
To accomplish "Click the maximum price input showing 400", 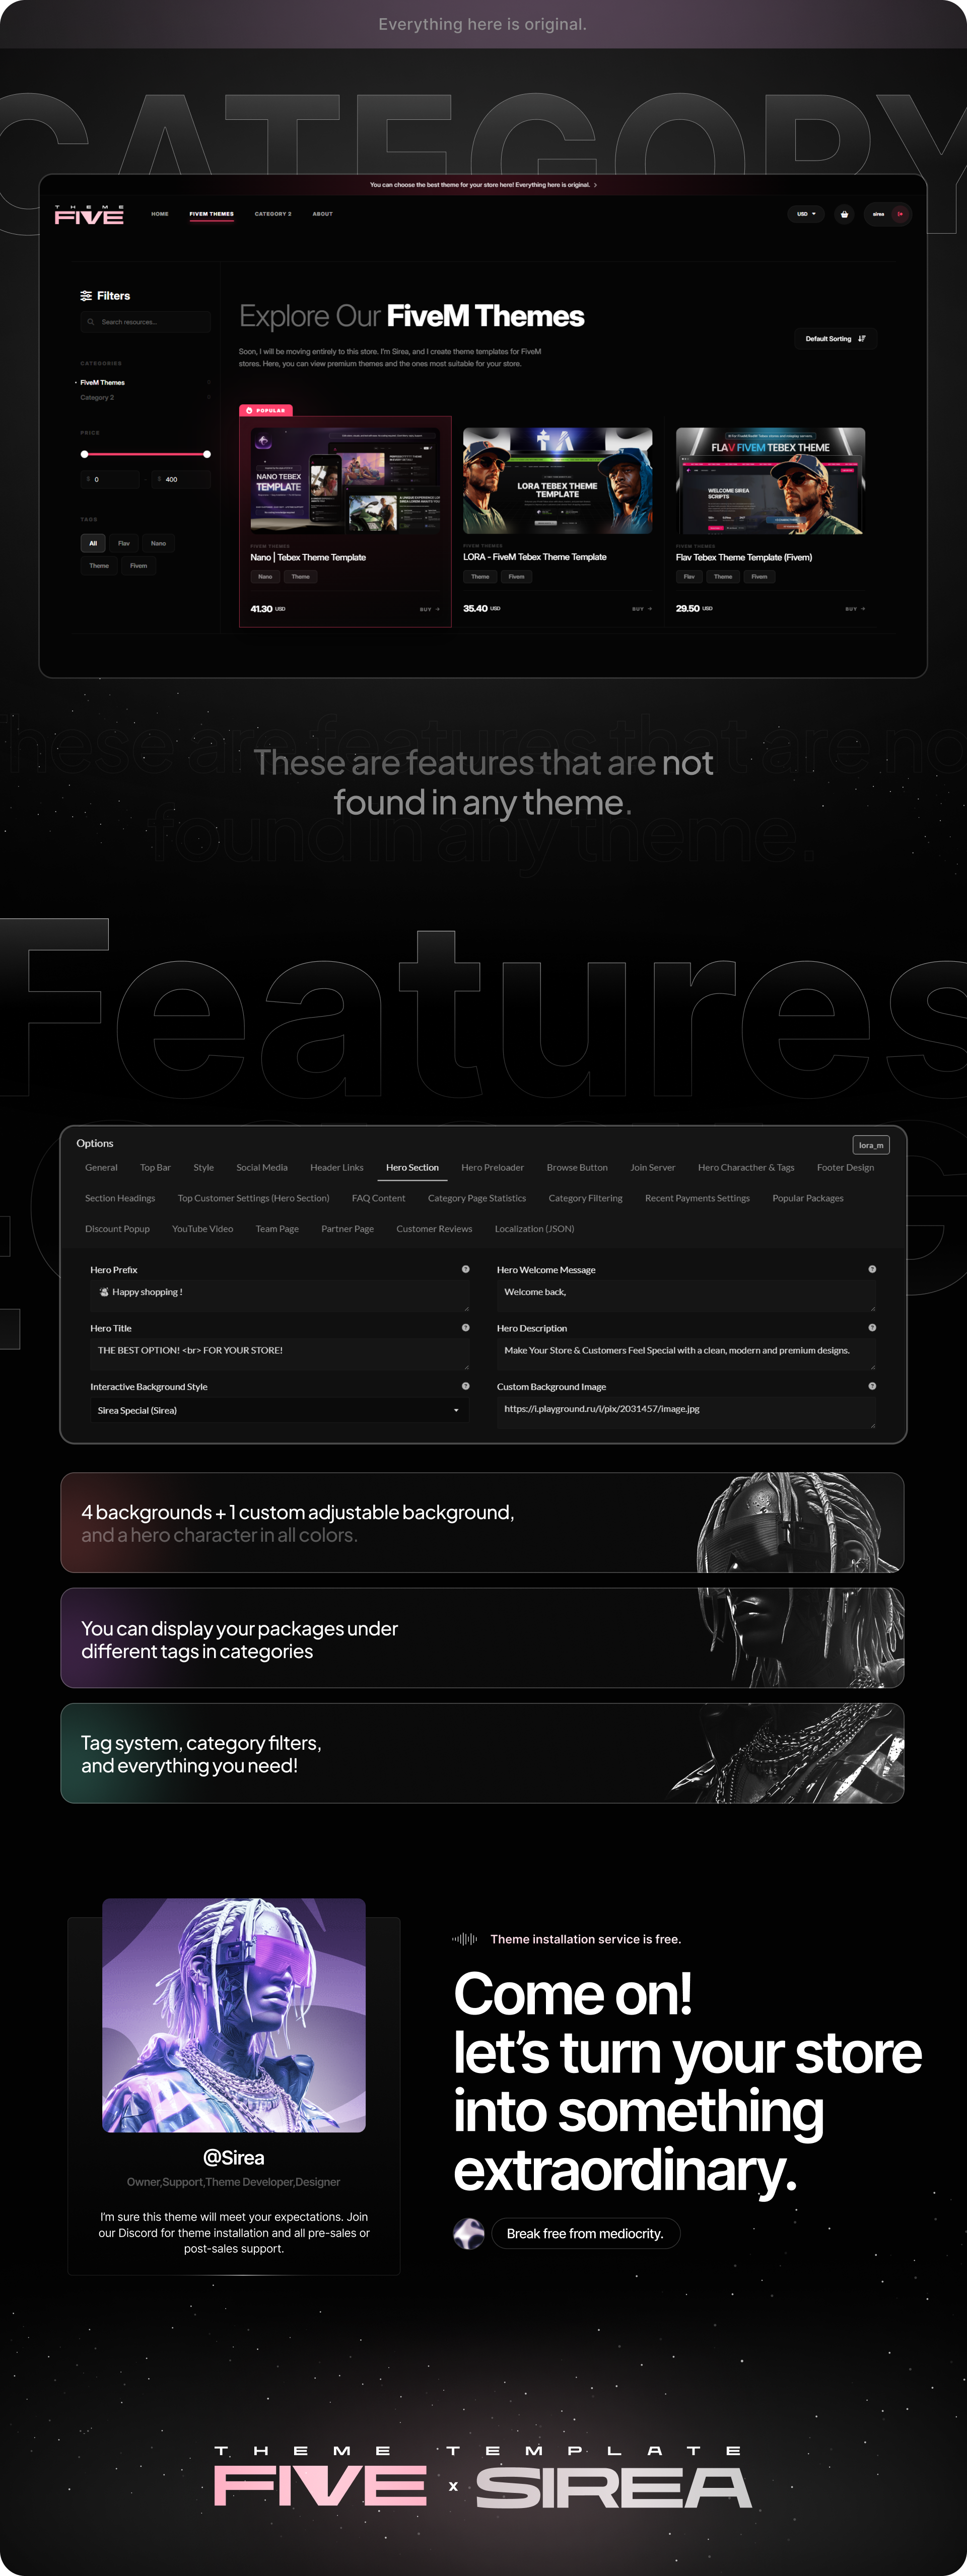I will [182, 479].
